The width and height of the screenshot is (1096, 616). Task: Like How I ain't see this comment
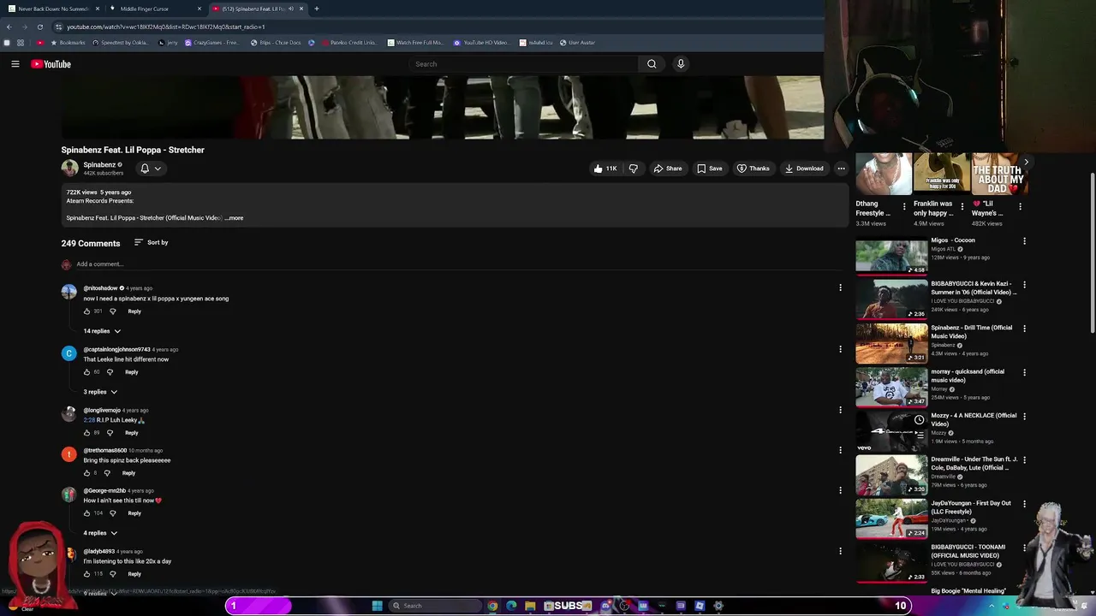point(86,513)
